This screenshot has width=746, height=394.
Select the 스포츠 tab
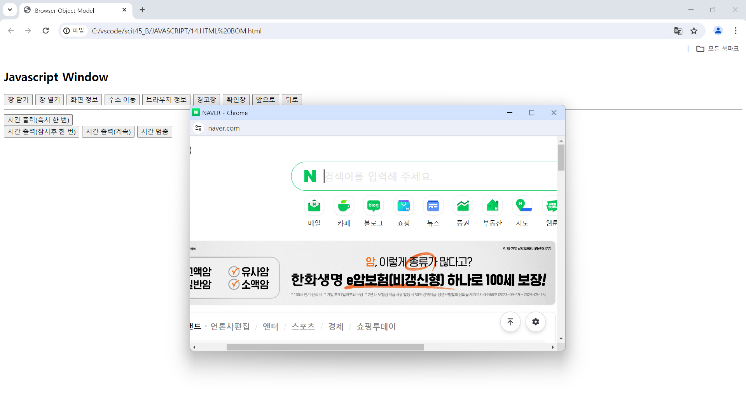point(303,326)
